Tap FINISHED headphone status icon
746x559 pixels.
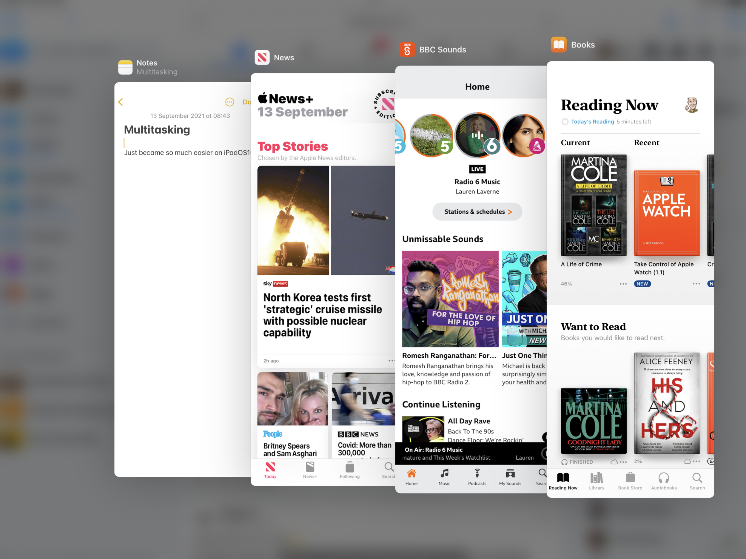(x=564, y=462)
